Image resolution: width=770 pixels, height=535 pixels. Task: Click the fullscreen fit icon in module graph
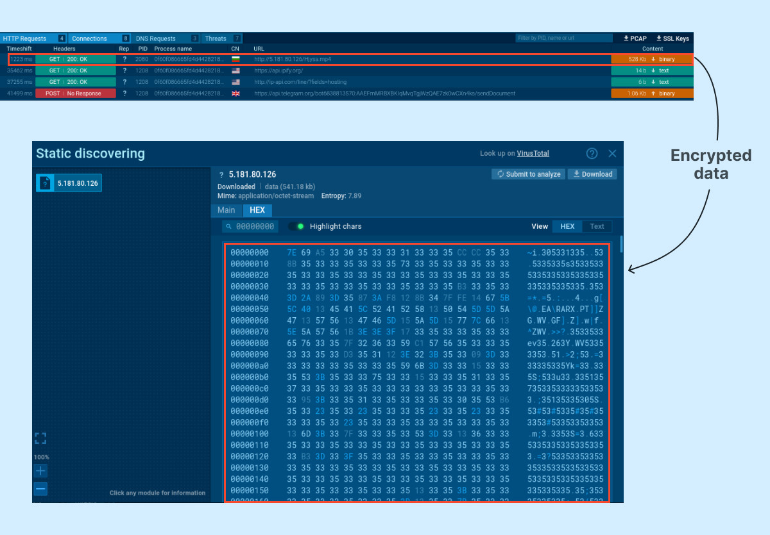click(40, 438)
